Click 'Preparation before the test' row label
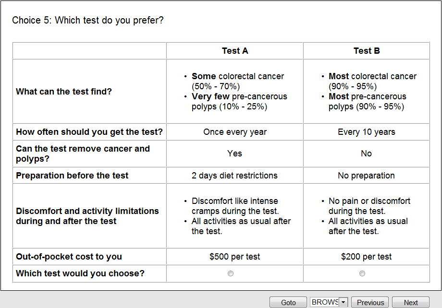The height and width of the screenshot is (308, 442). point(72,176)
